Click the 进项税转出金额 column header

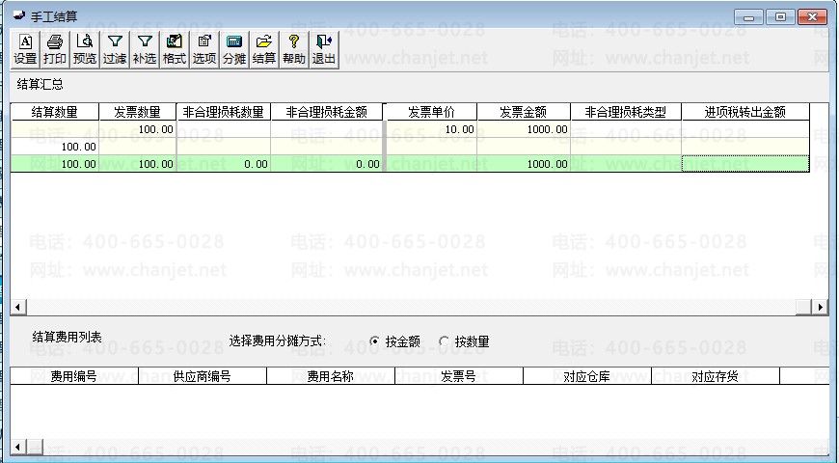(745, 112)
